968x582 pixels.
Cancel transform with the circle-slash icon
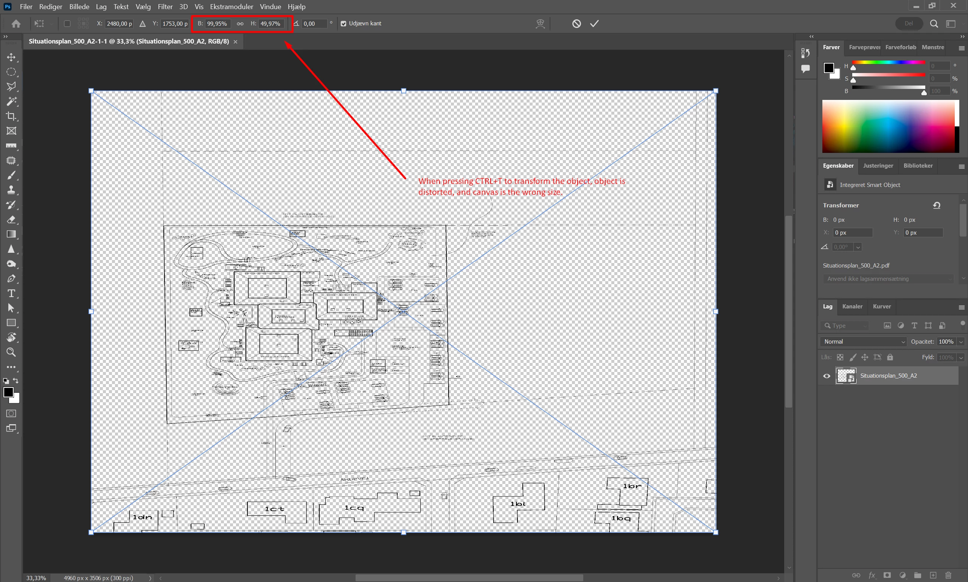pos(576,23)
